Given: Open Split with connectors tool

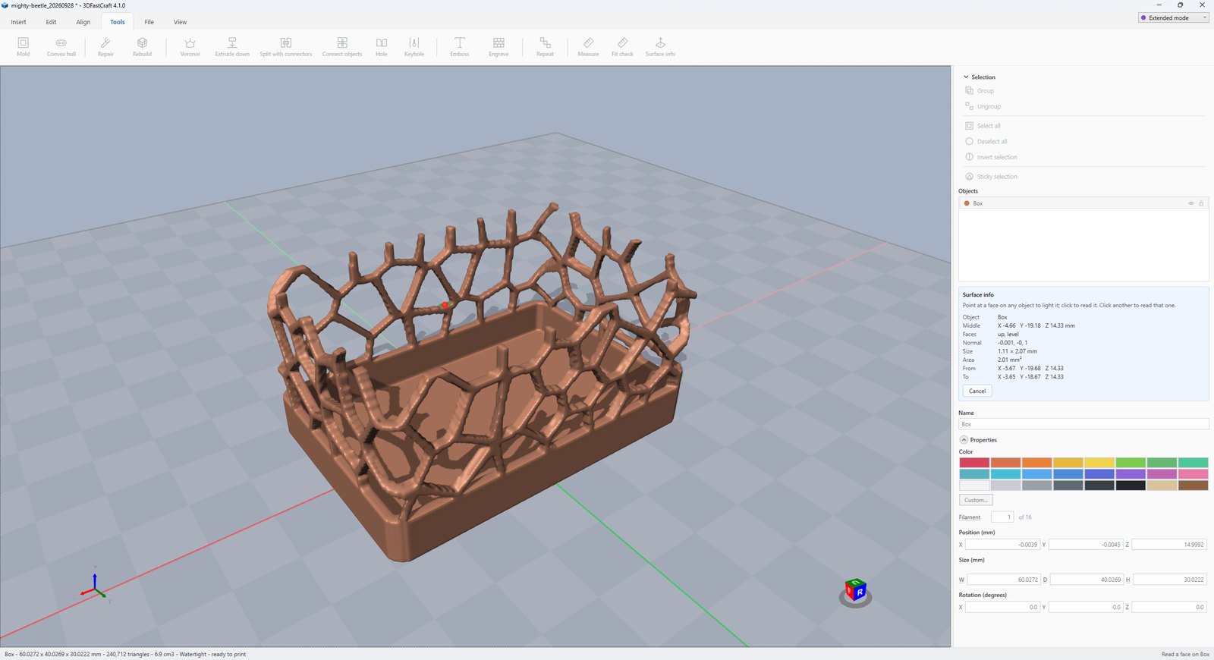Looking at the screenshot, I should pos(286,47).
